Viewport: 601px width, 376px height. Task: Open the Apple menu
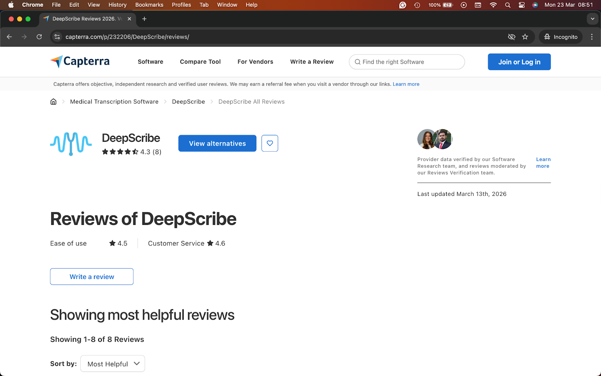click(11, 5)
